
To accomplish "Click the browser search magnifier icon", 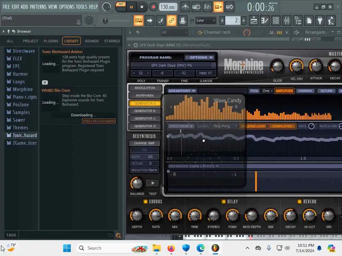I will pos(118,235).
